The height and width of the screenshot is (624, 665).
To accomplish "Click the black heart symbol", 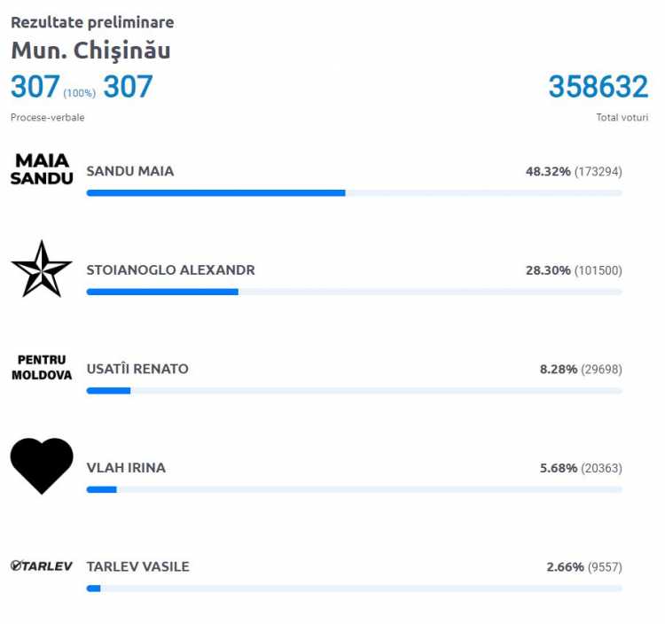I will (42, 466).
